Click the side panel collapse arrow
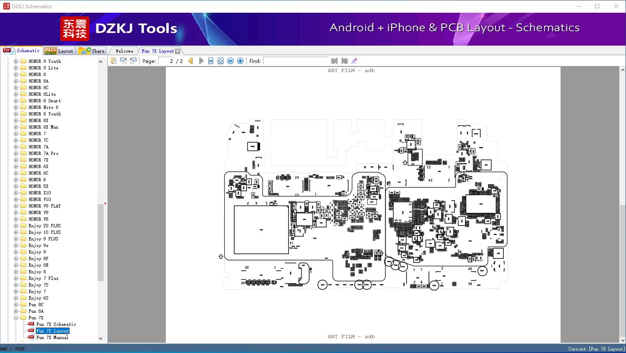This screenshot has width=626, height=353. click(105, 203)
